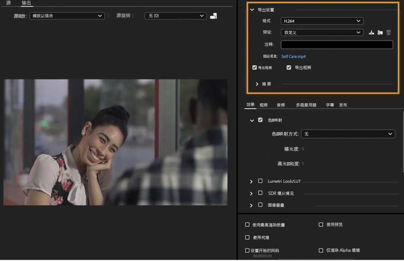
Task: Click the 00;00;00;00 start timecode value
Action: [x=262, y=256]
